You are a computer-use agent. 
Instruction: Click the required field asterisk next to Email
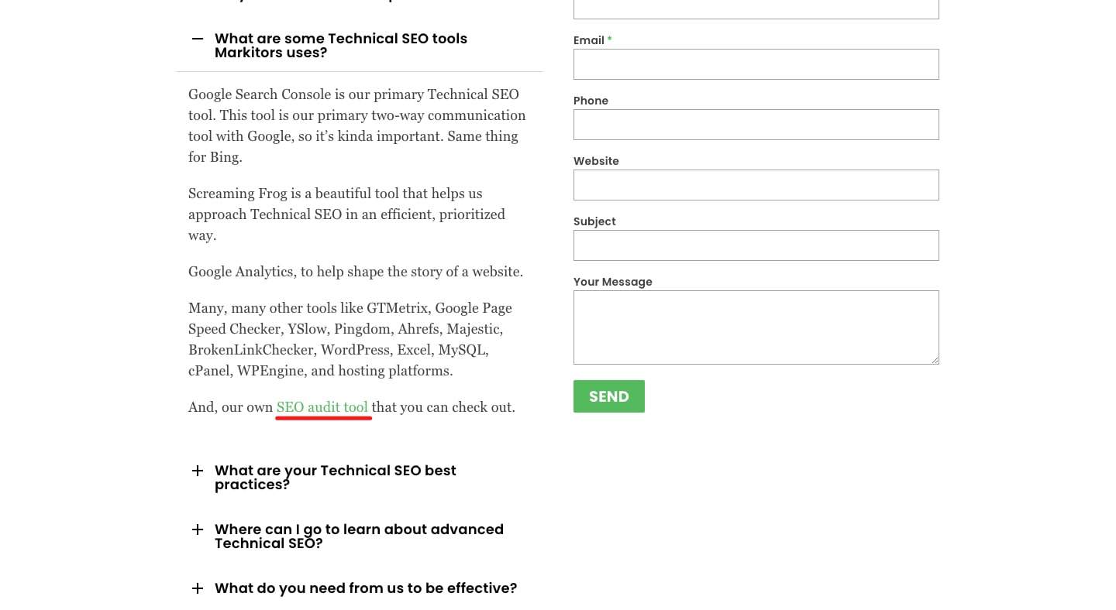(x=609, y=40)
